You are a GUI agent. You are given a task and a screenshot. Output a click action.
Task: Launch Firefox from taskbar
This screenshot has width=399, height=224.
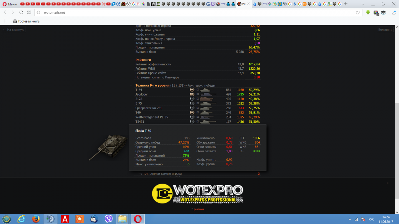pyautogui.click(x=36, y=219)
